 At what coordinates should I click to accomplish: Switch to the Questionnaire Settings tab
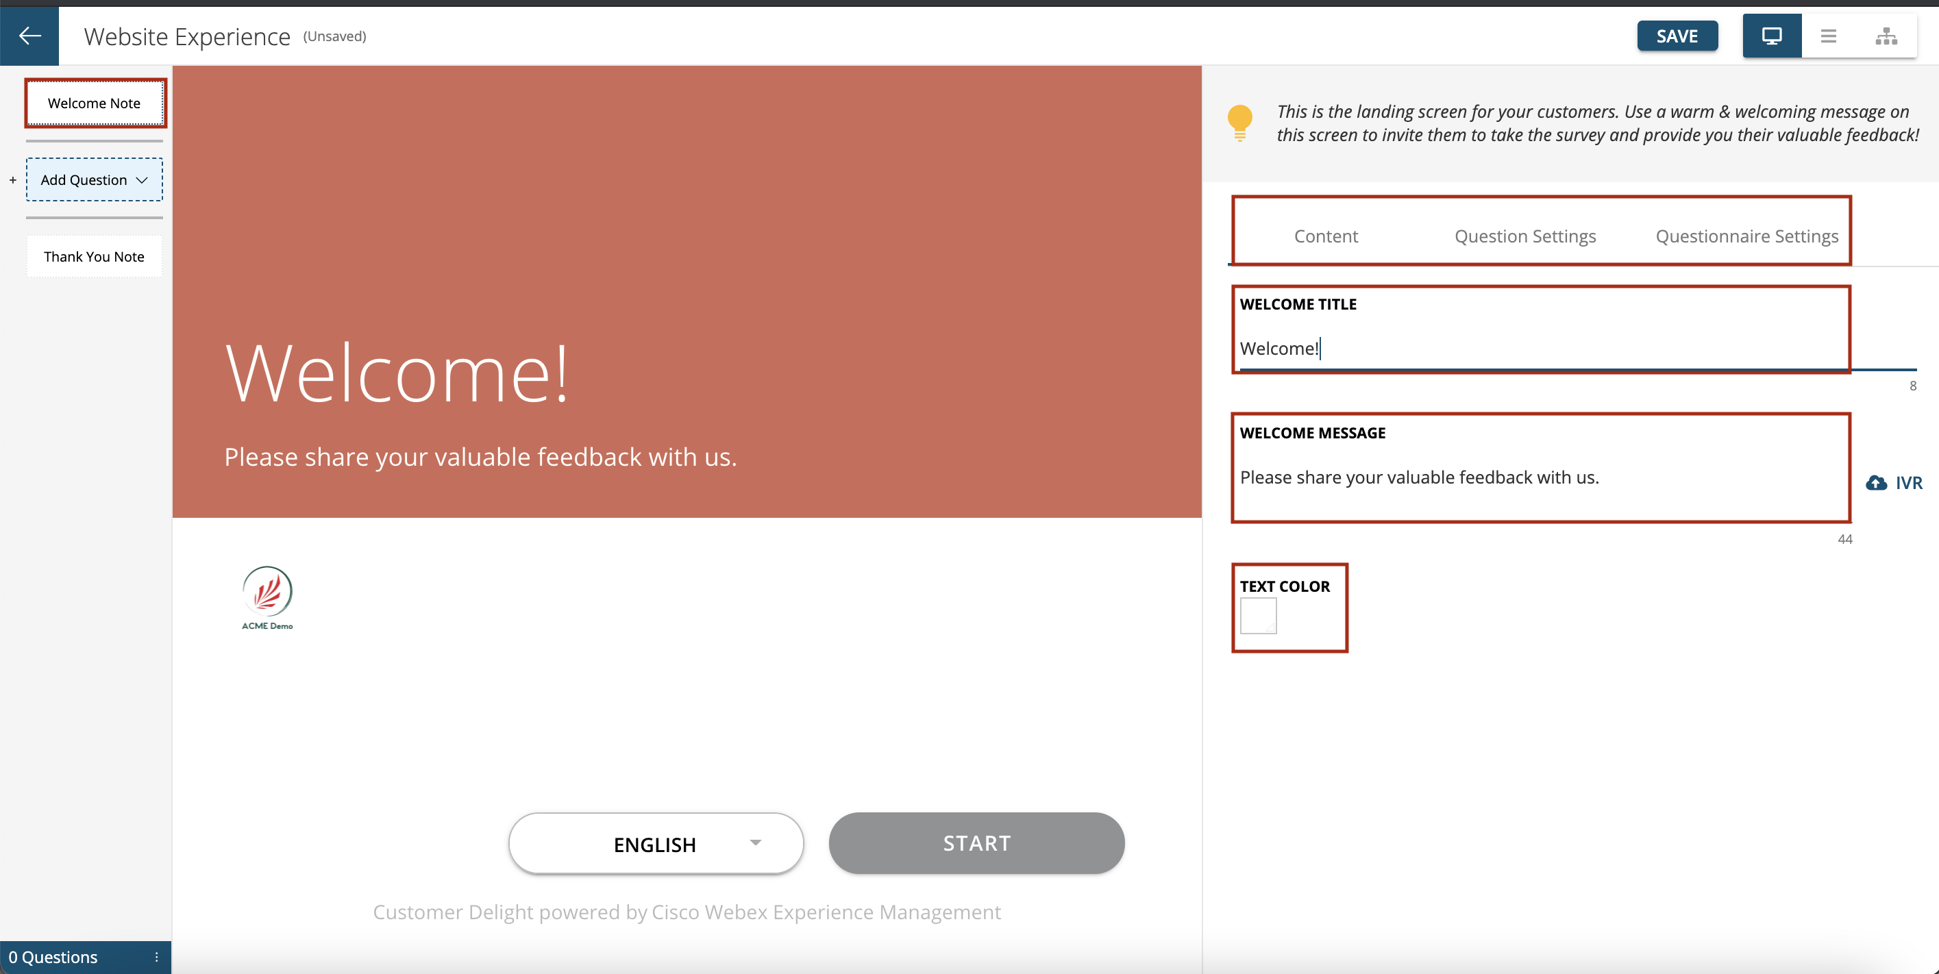pos(1745,235)
